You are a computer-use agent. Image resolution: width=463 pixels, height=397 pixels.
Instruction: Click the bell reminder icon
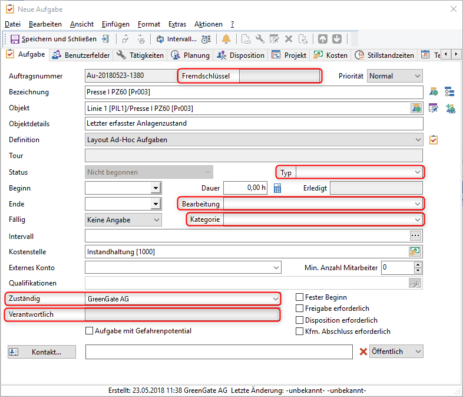tap(226, 39)
